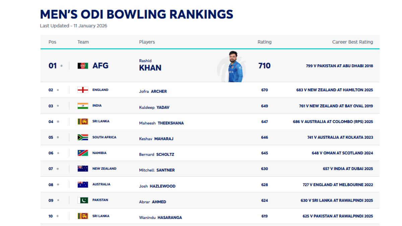Viewport: 402px width, 226px height.
Task: Open Jofra Archer's player profile
Action: (153, 91)
